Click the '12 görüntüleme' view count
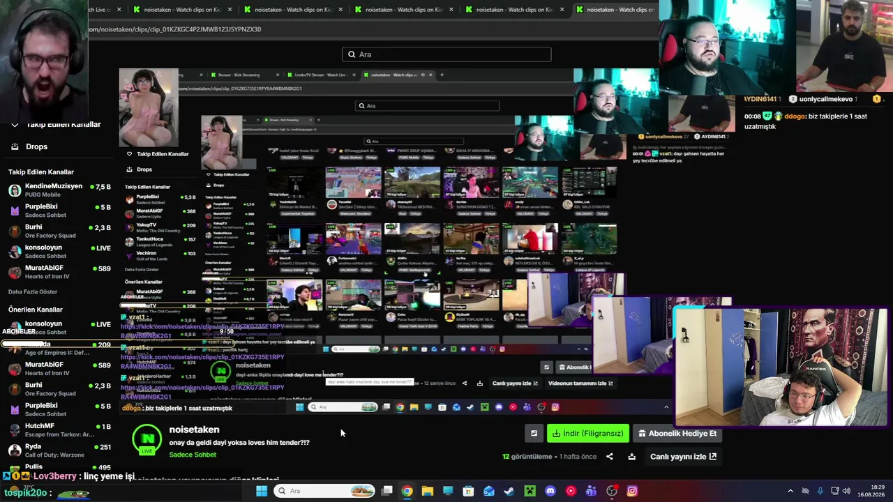893x502 pixels. point(527,457)
